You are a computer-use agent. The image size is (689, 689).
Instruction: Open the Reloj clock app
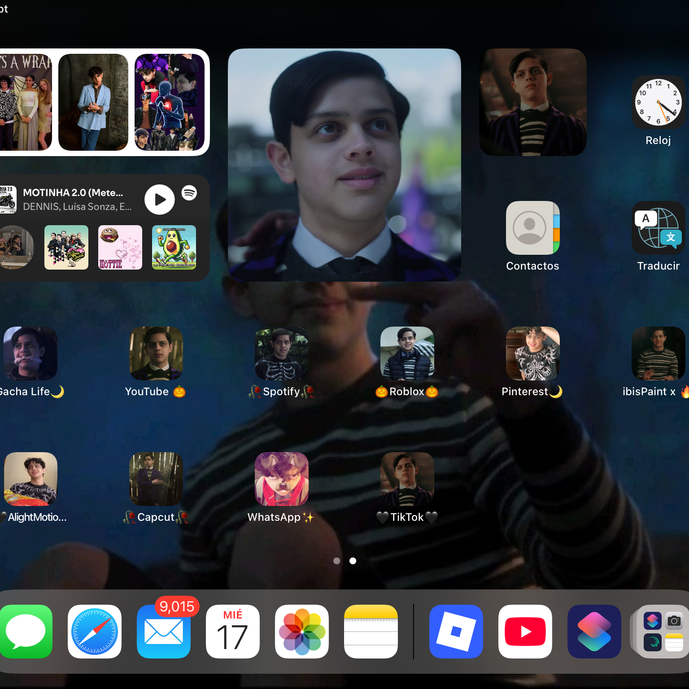point(658,102)
